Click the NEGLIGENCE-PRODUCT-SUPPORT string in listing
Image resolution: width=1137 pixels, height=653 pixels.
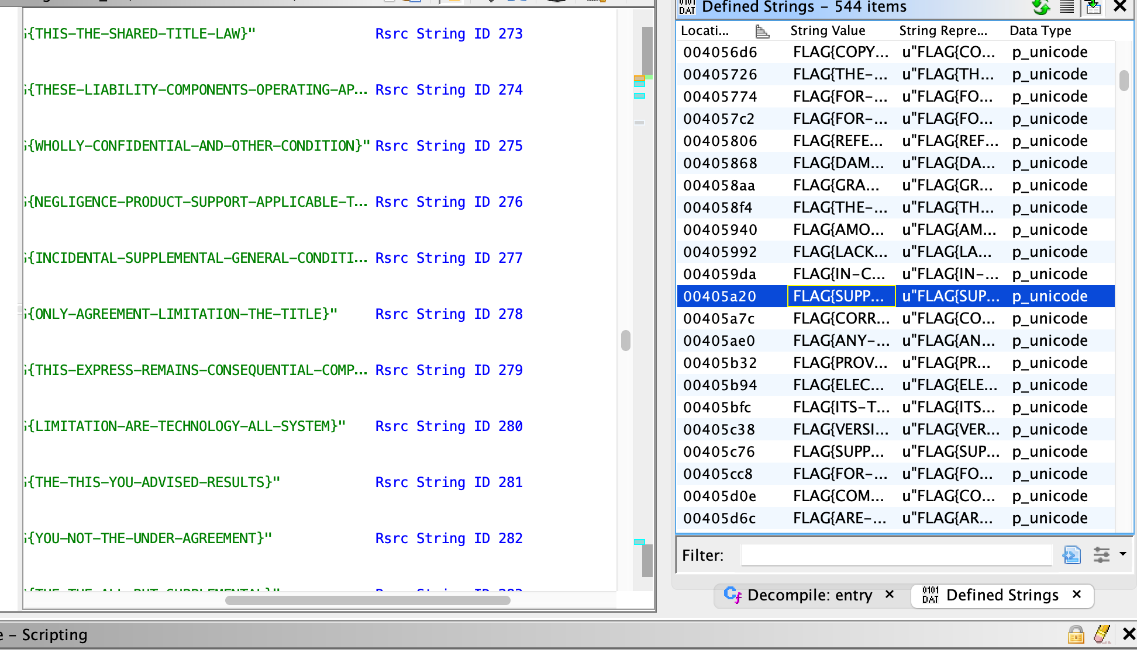(196, 202)
